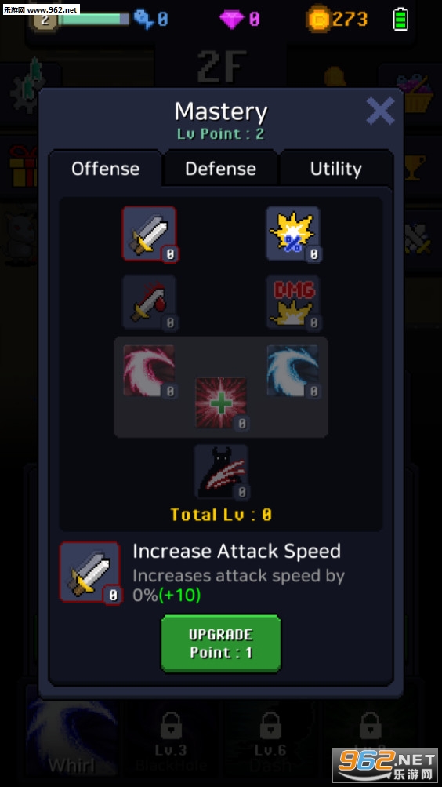The height and width of the screenshot is (787, 442).
Task: Select the DMG critical damage icon
Action: click(x=293, y=302)
